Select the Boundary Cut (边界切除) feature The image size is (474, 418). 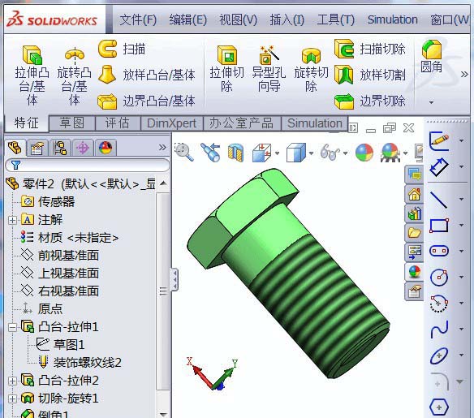tap(370, 101)
